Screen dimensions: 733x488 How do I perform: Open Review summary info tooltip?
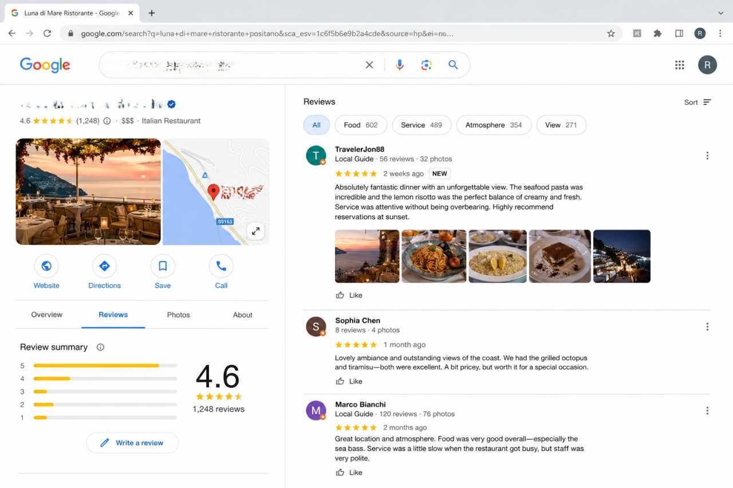(100, 347)
